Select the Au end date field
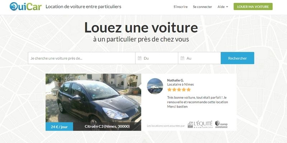The image size is (287, 143). tap(199, 58)
